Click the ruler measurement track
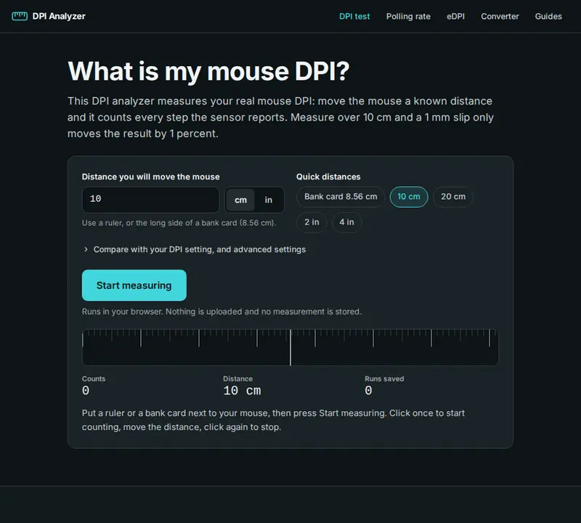 click(x=290, y=347)
